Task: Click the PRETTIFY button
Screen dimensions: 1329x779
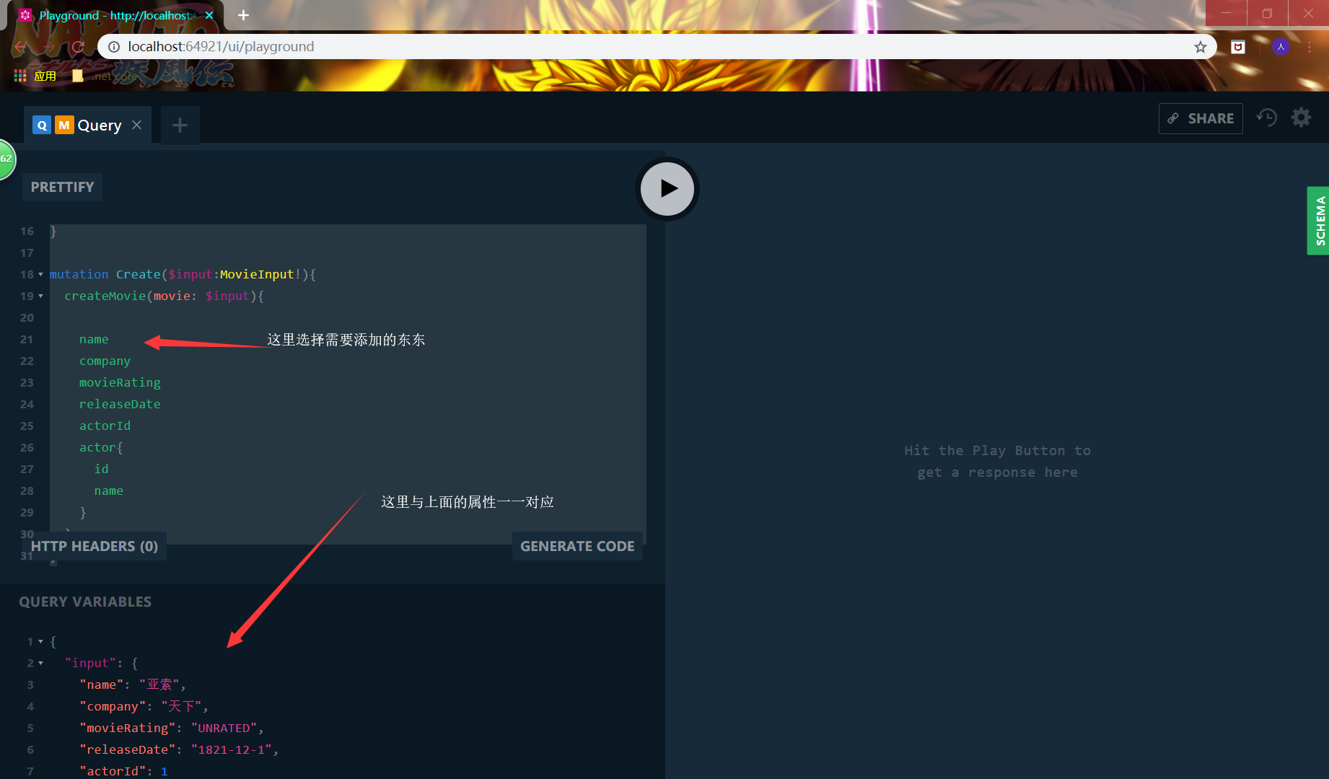Action: tap(63, 187)
